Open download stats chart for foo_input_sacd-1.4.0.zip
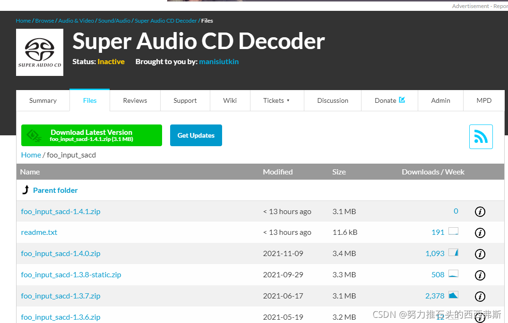This screenshot has height=323, width=508. tap(453, 252)
